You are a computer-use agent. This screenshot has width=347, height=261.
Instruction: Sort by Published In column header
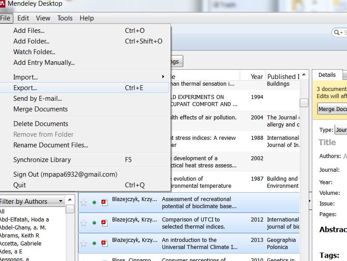283,76
